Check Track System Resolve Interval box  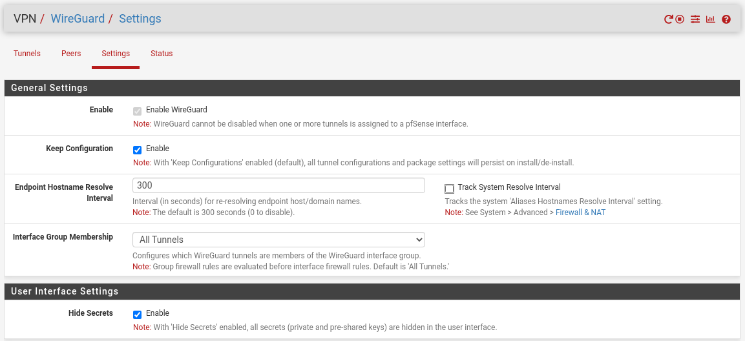(449, 189)
